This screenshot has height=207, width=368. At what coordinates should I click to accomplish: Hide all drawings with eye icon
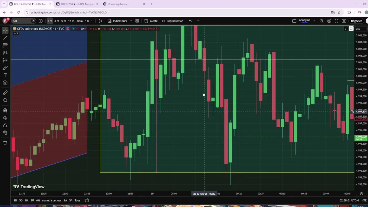point(5,133)
